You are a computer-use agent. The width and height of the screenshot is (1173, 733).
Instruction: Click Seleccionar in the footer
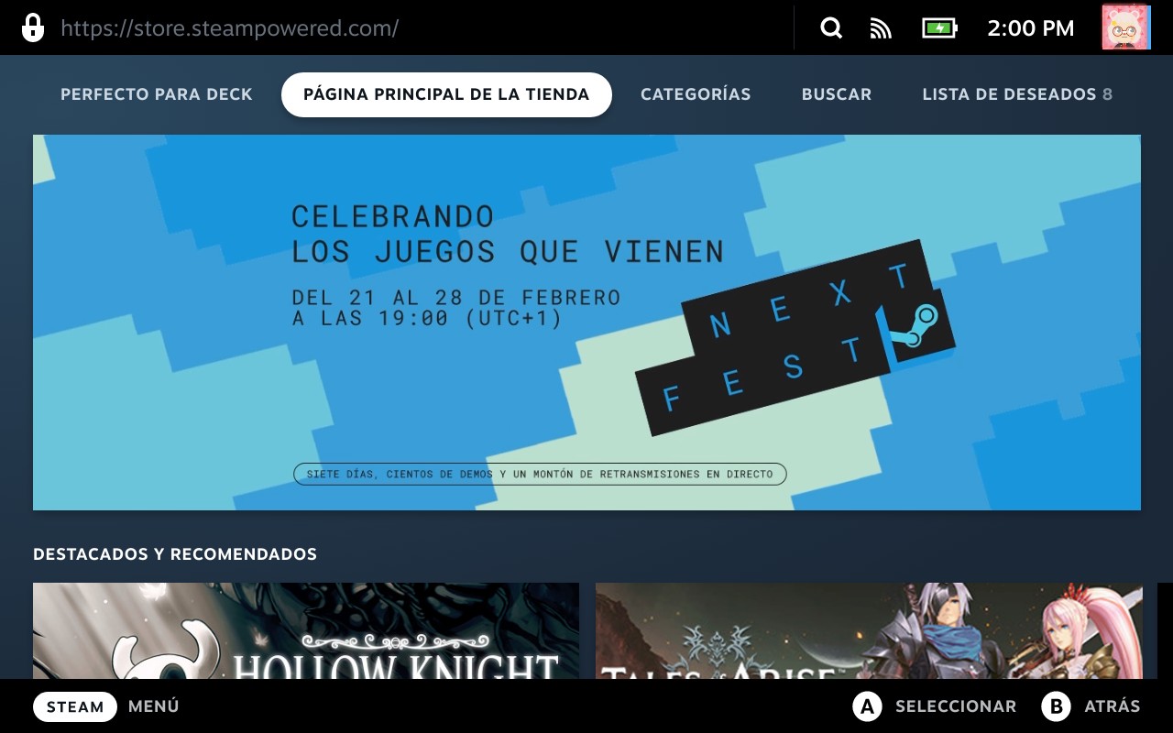[956, 706]
